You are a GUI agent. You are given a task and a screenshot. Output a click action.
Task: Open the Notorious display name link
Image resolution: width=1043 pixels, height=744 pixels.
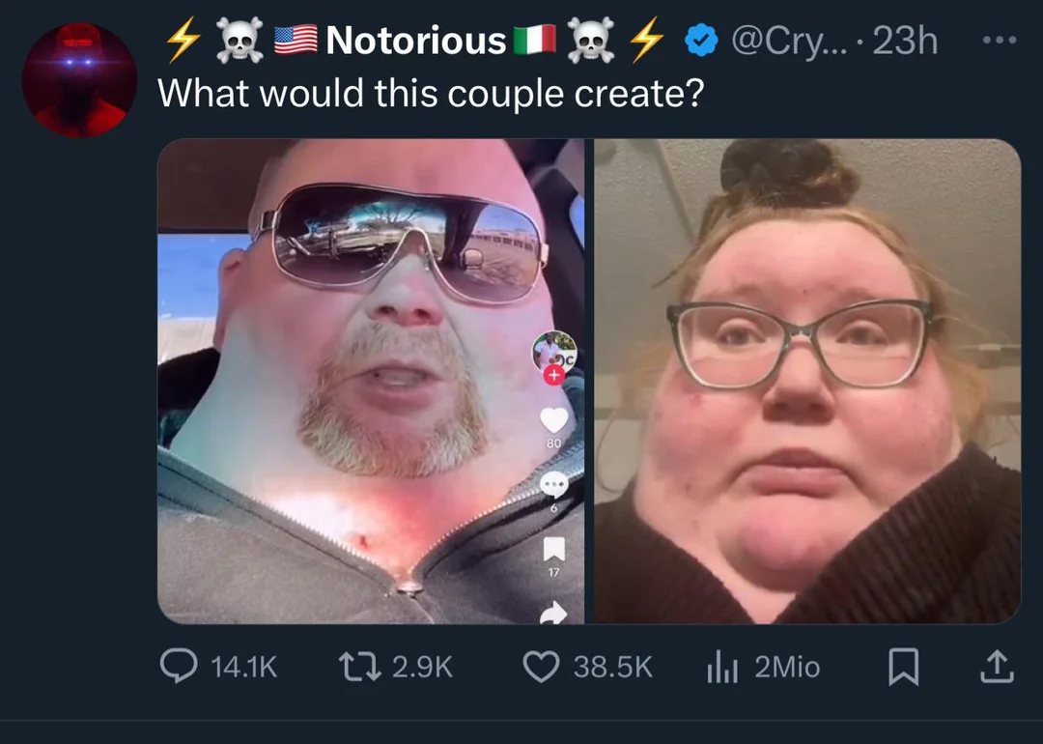(x=415, y=41)
